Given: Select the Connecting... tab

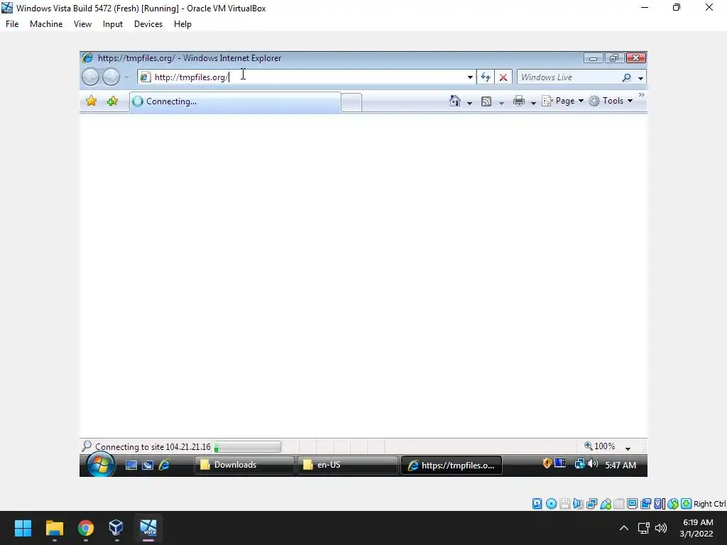Looking at the screenshot, I should point(235,101).
